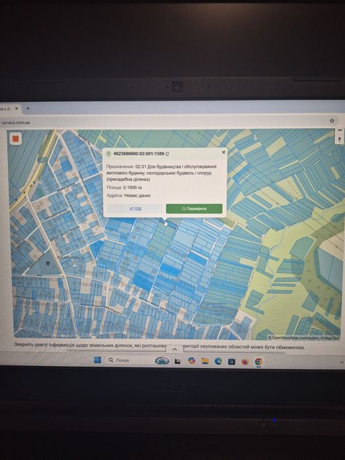Zoom out the map with minus button

[x=340, y=130]
